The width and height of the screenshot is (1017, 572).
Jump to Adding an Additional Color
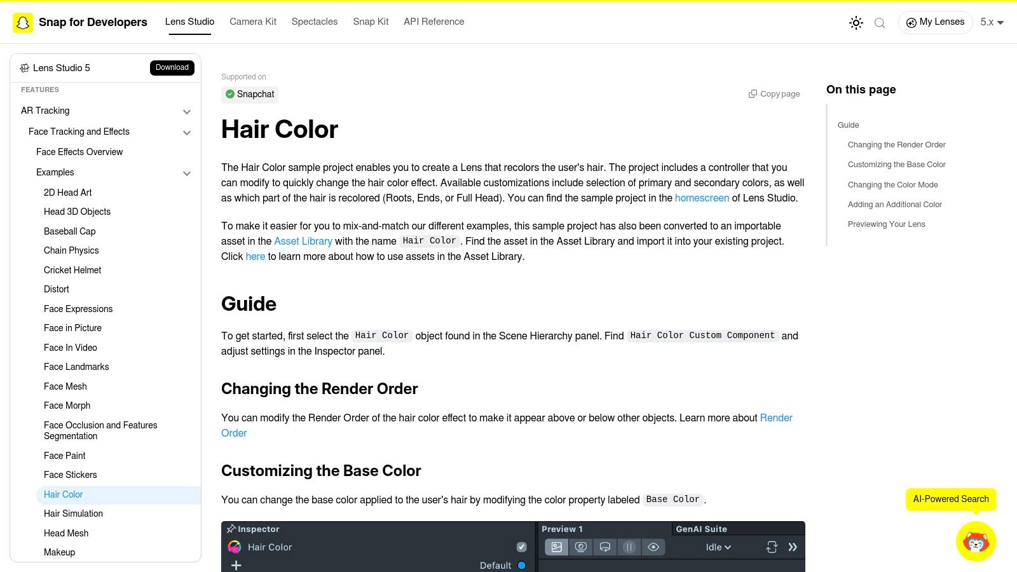pyautogui.click(x=894, y=205)
